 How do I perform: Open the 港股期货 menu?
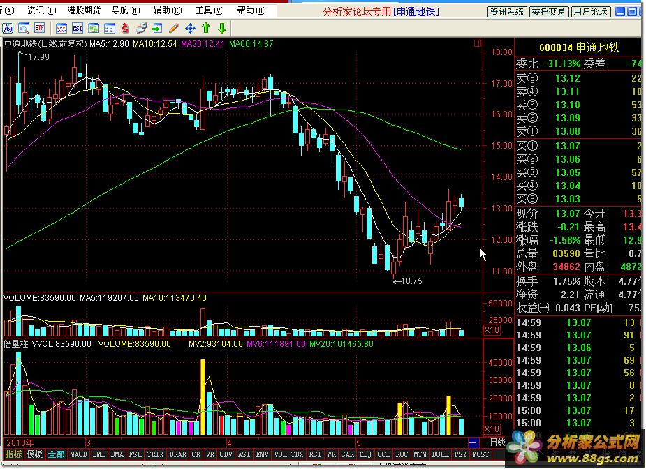click(x=84, y=10)
